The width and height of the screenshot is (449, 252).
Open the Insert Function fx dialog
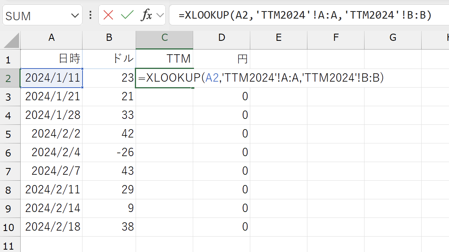click(x=146, y=15)
